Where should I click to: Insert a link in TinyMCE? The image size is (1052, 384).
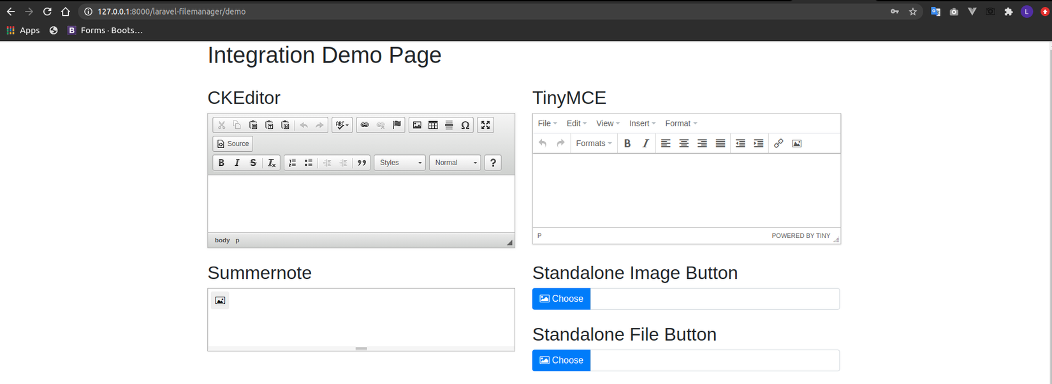778,144
